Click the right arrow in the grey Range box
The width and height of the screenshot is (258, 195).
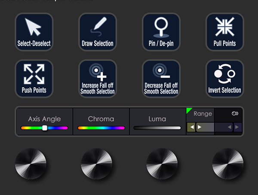[x=200, y=127]
